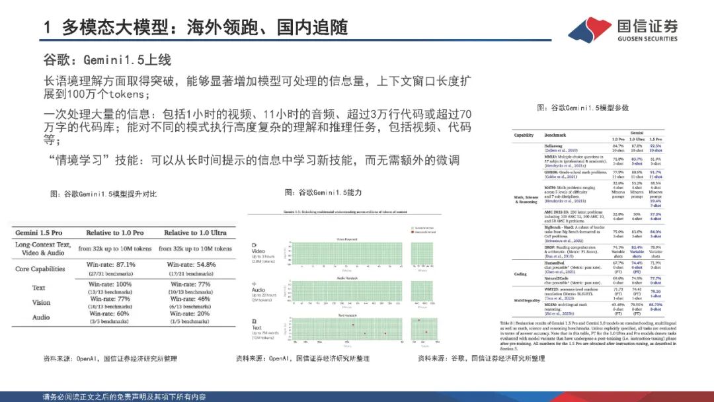Click the "Gemini 1.5 Pro" table header
The height and width of the screenshot is (402, 714).
[39, 233]
